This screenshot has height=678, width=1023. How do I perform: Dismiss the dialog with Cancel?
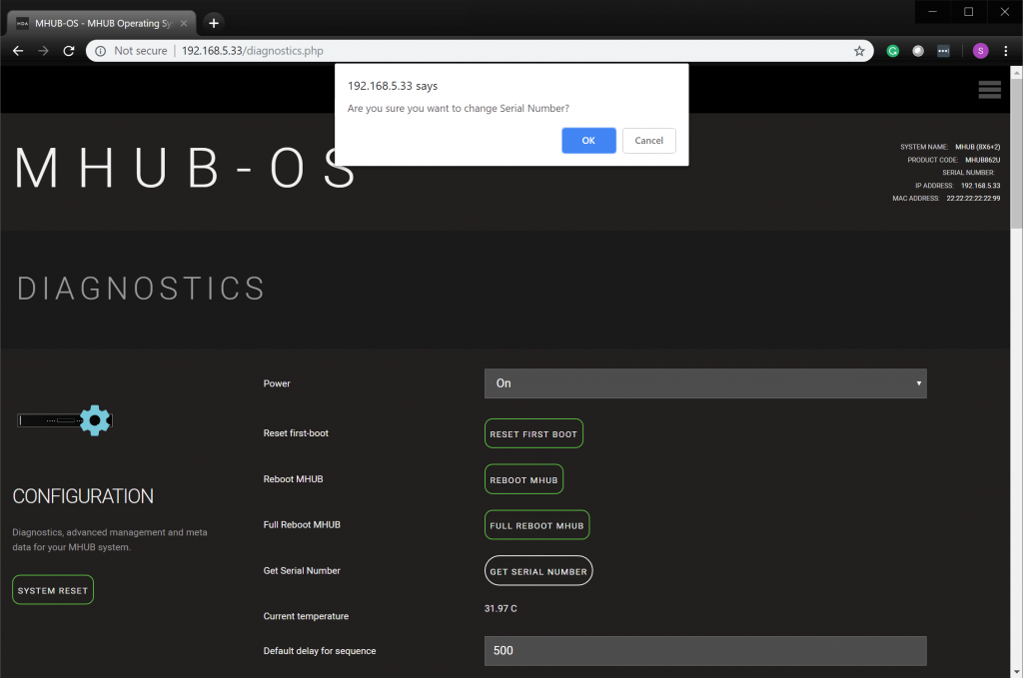[648, 140]
